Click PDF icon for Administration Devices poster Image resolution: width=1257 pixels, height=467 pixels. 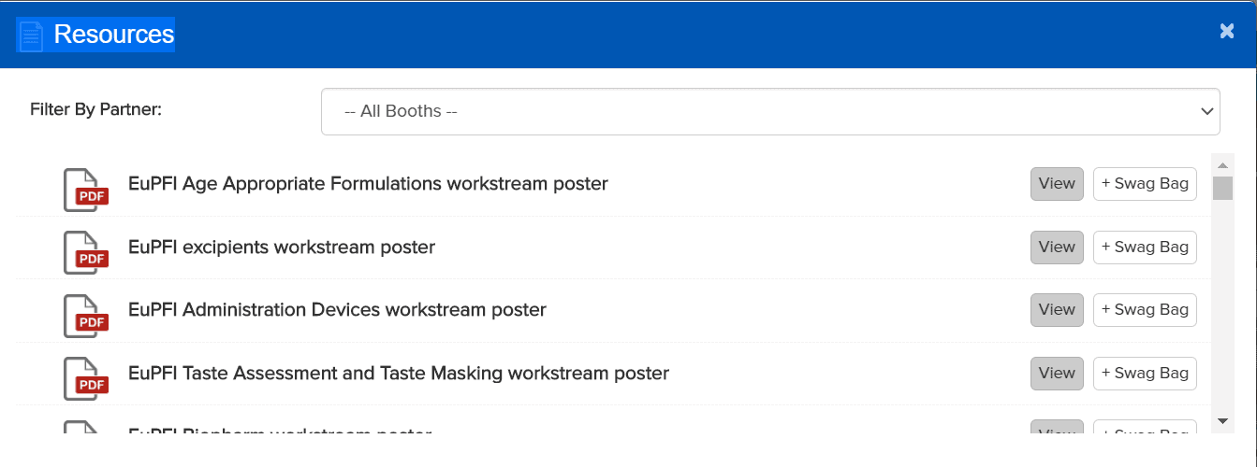click(x=85, y=315)
